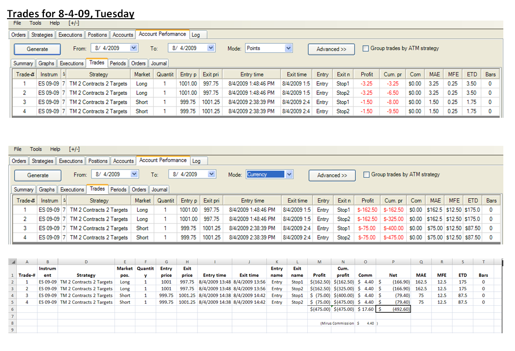The width and height of the screenshot is (515, 351).
Task: Open the File menu in lower window
Action: [x=18, y=149]
